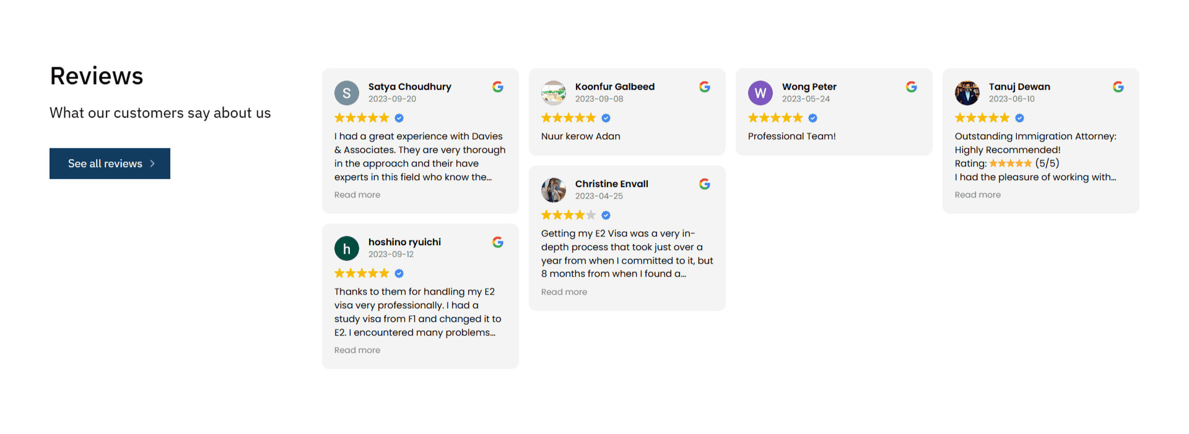Click Satya Choudhury's avatar with letter S
1189x434 pixels.
pyautogui.click(x=347, y=93)
